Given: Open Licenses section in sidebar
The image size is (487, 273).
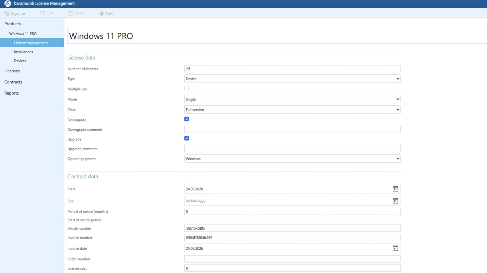Looking at the screenshot, I should click(12, 71).
